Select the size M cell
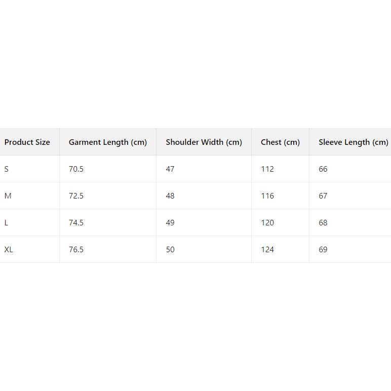391x391 pixels. pos(8,196)
